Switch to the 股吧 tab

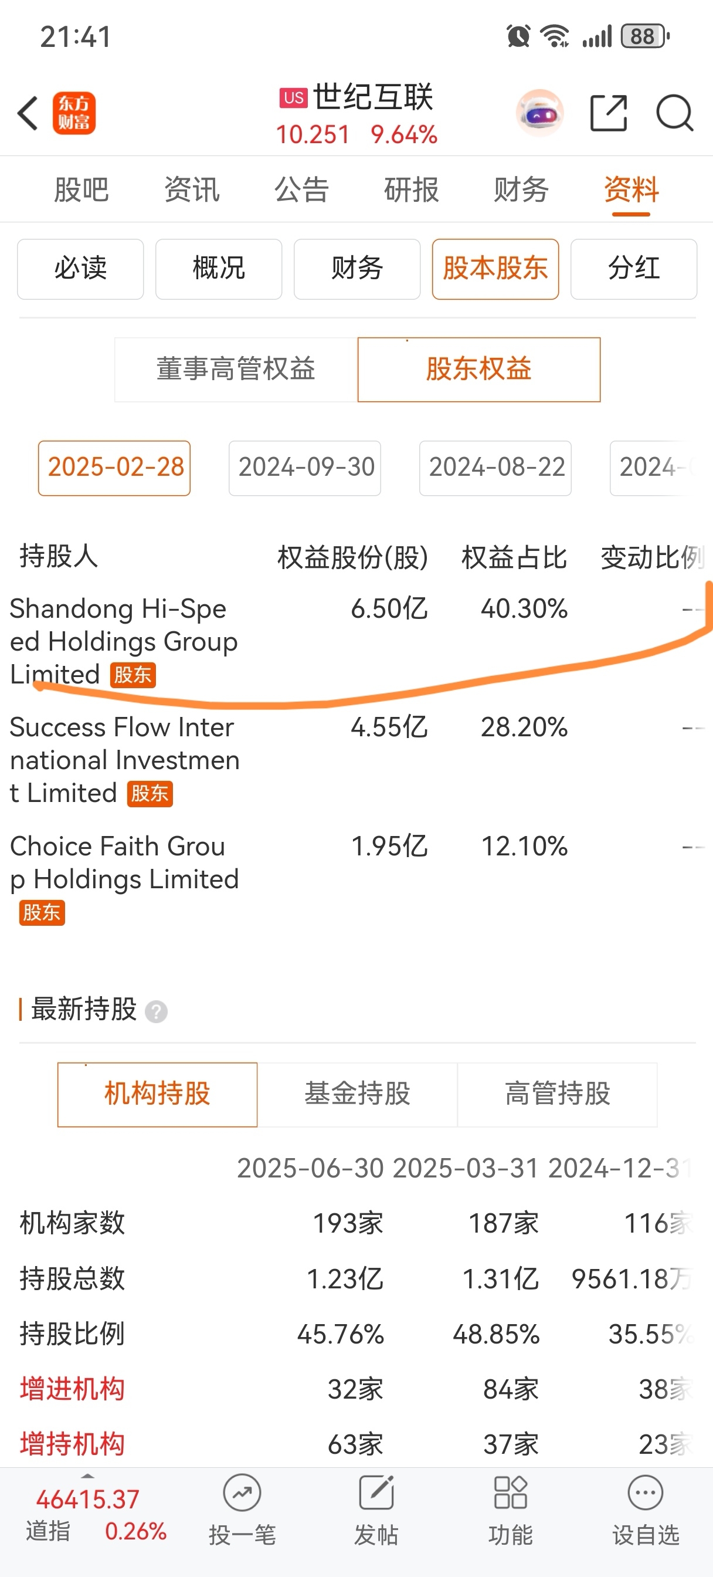pyautogui.click(x=82, y=189)
